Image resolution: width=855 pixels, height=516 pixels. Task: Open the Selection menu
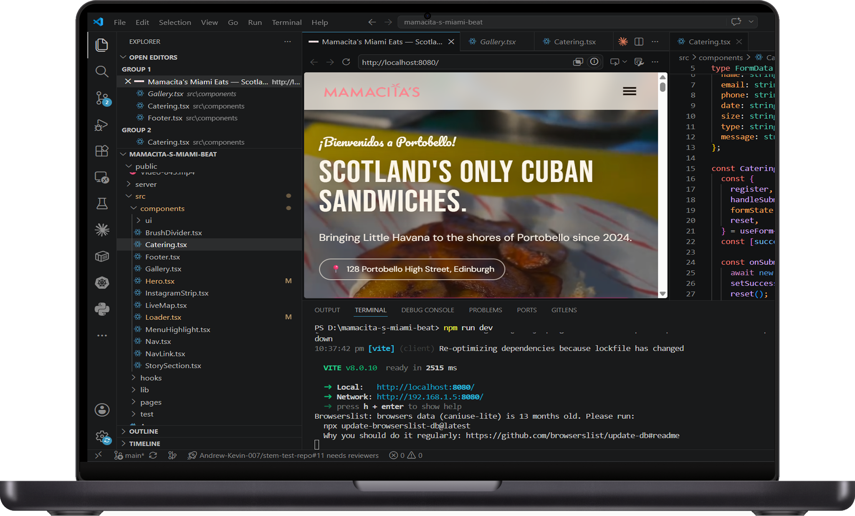(x=175, y=22)
